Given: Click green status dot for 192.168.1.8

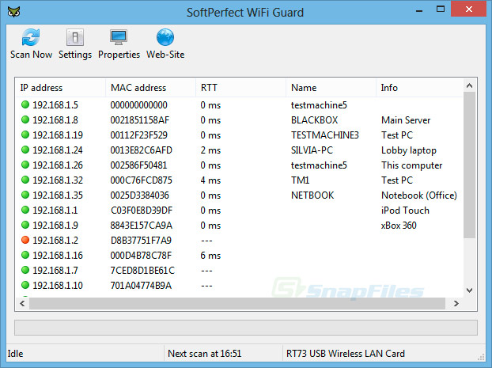Looking at the screenshot, I should (x=25, y=120).
